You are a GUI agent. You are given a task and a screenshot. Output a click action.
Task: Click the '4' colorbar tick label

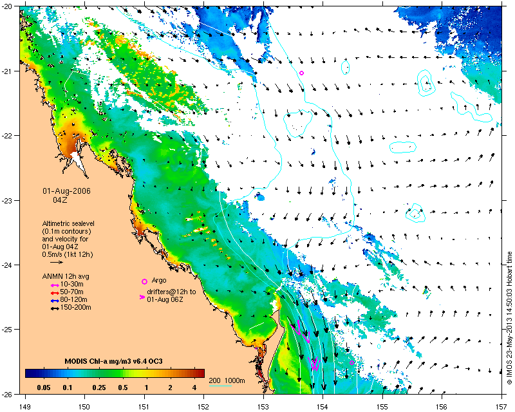coord(194,388)
